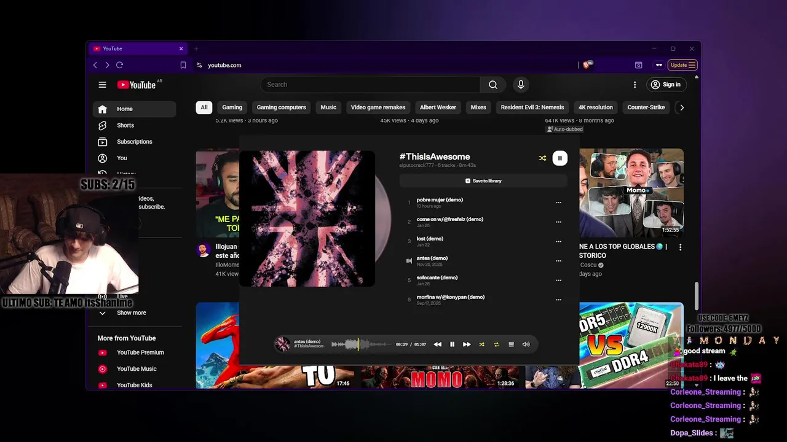Screen dimensions: 787x442
Task: Click the Brave shields icon in address bar
Action: (x=587, y=64)
